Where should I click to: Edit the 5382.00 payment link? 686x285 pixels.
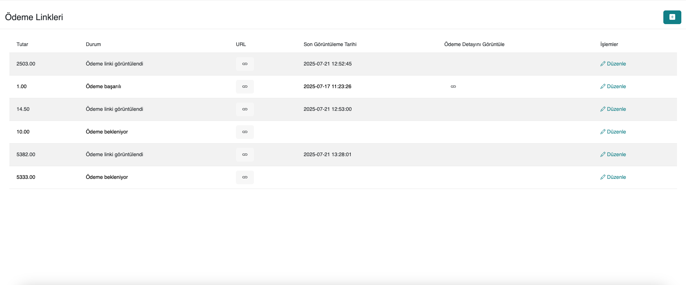[613, 155]
